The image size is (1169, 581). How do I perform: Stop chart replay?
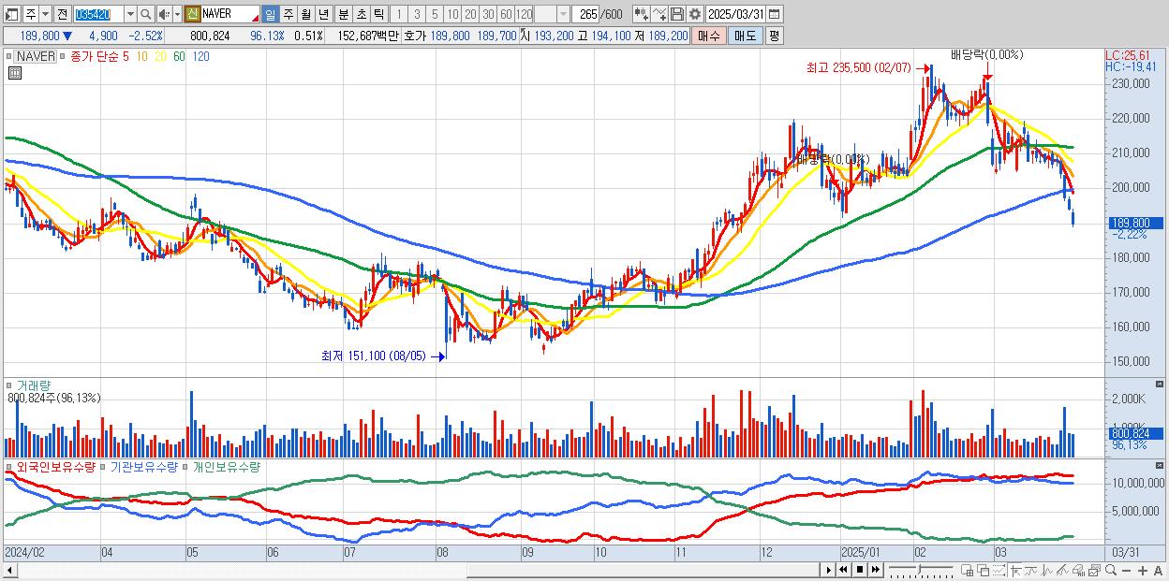tap(860, 570)
